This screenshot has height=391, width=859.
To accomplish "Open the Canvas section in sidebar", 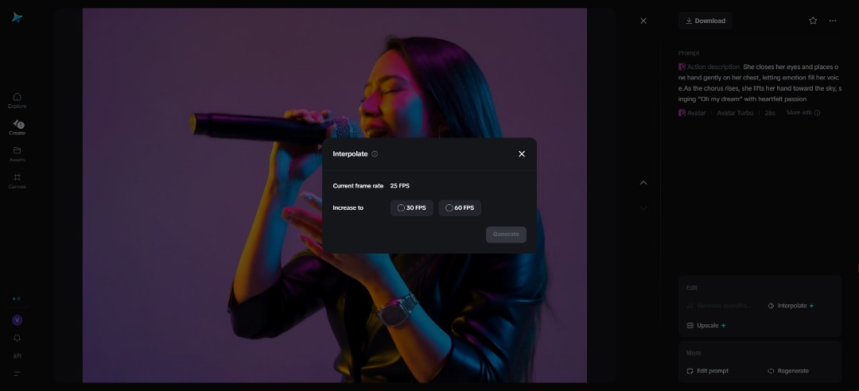I will click(17, 181).
